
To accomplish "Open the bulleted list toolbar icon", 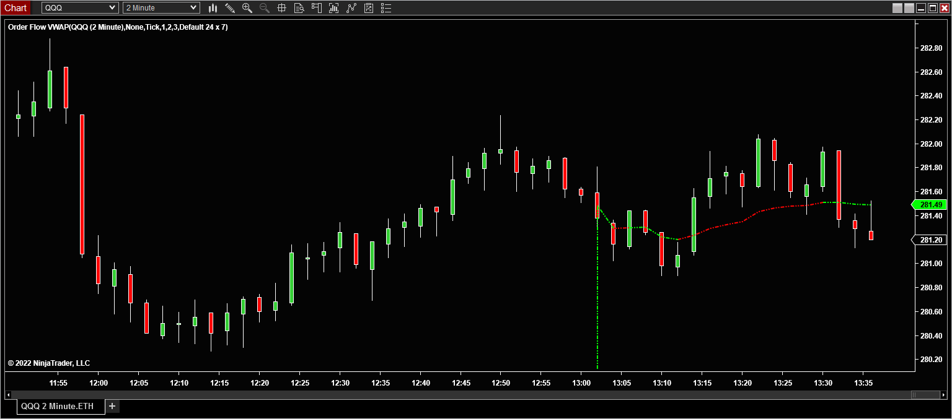I will 386,8.
